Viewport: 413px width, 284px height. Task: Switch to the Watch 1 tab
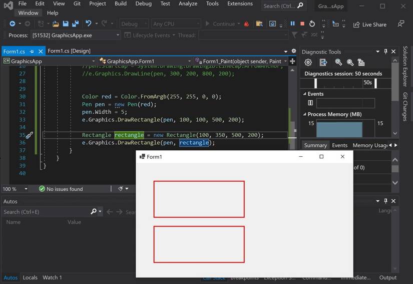(x=52, y=277)
